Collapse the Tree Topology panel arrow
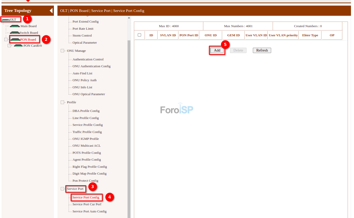354x218 pixels. [51, 11]
